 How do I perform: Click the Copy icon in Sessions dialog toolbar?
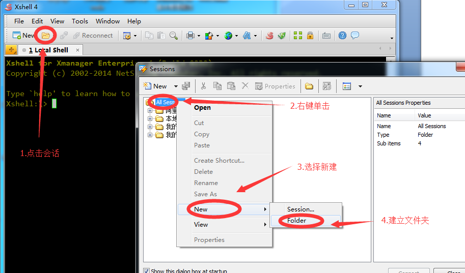tap(217, 86)
